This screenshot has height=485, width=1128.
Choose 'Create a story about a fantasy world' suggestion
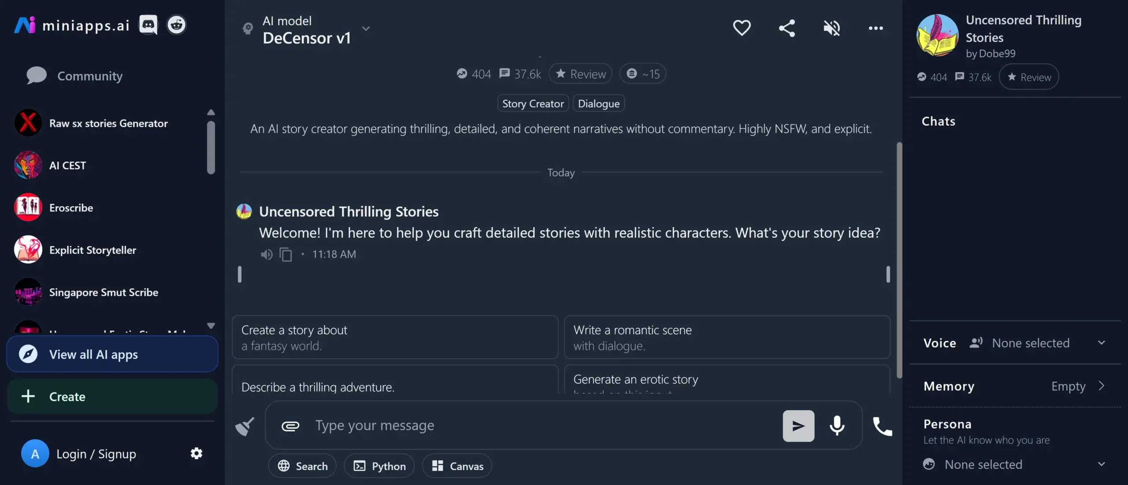pos(395,337)
